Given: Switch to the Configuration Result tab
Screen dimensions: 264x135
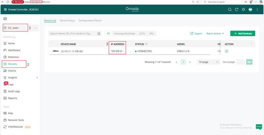Looking at the screenshot, I should [90, 21].
